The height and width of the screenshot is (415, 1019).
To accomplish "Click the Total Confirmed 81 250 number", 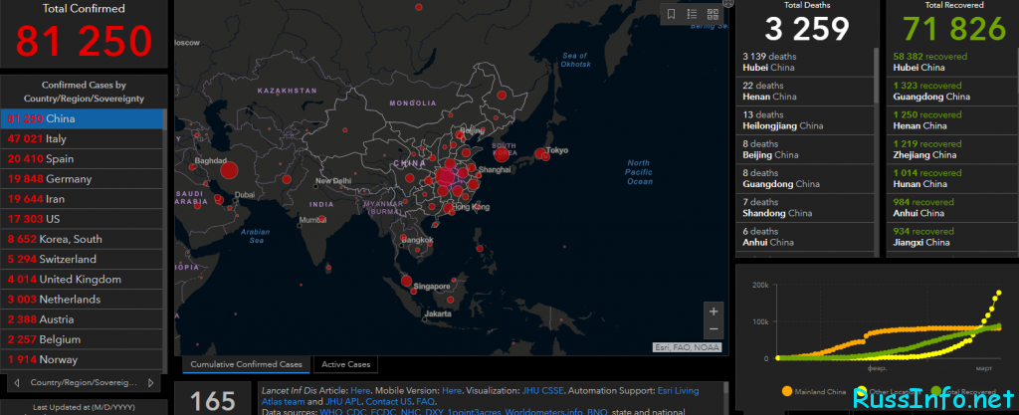I will coord(84,40).
